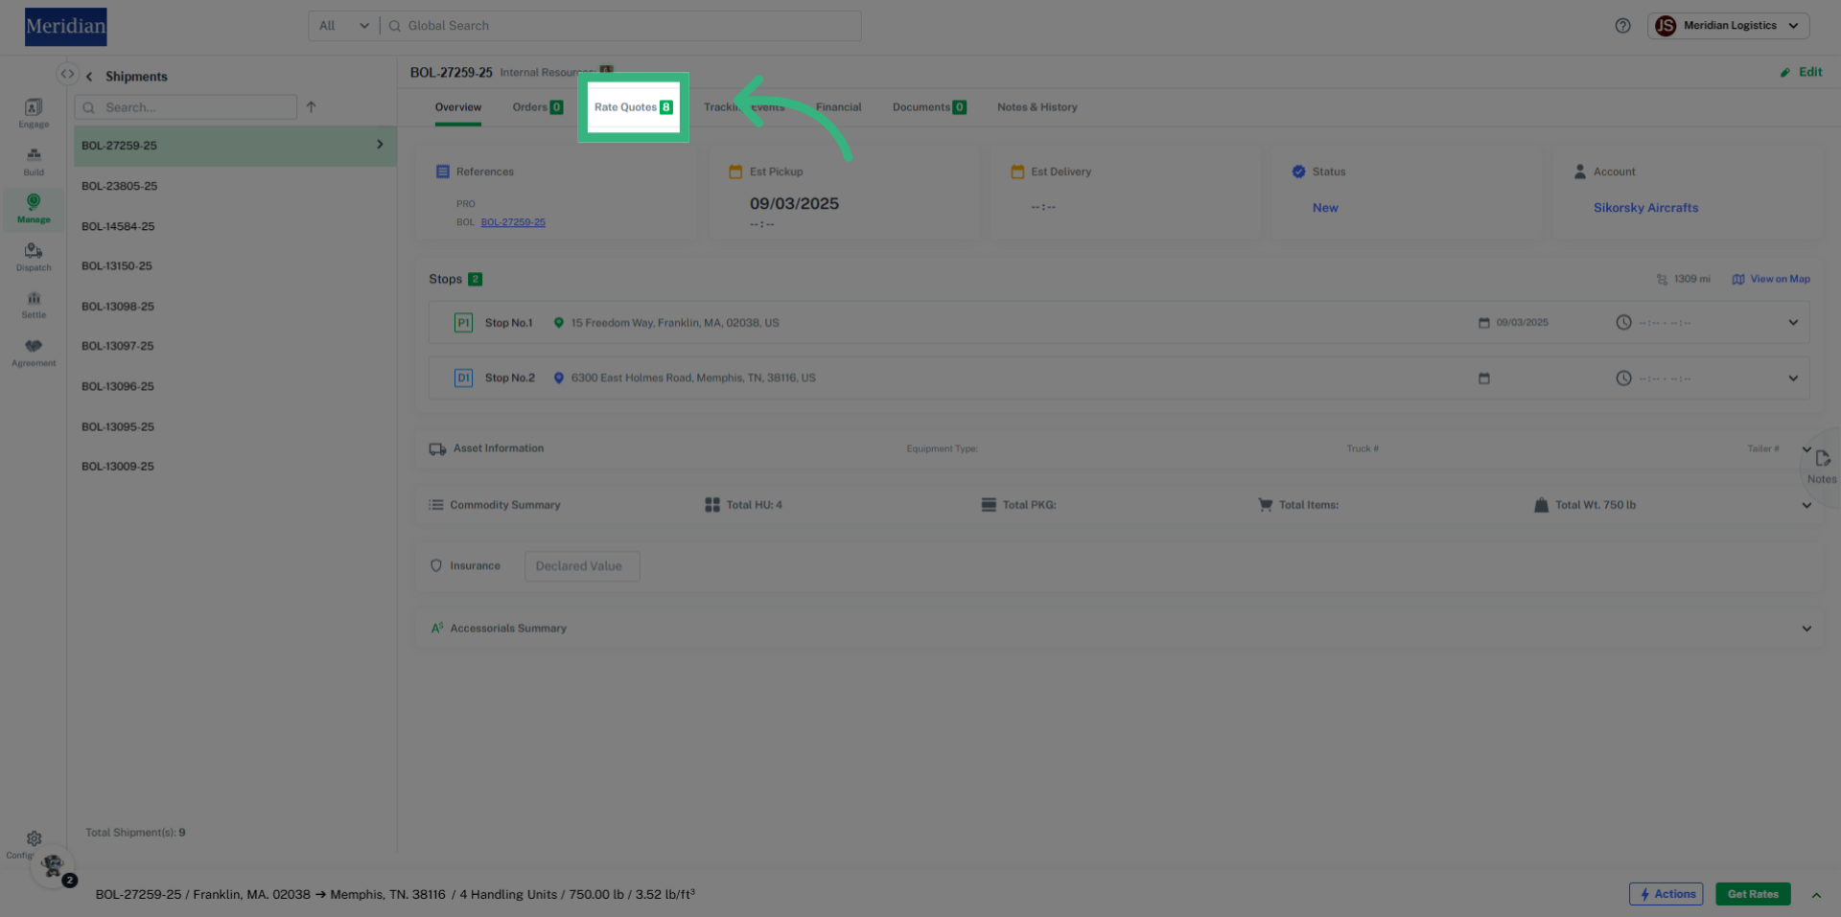Image resolution: width=1841 pixels, height=917 pixels.
Task: Expand the bottom shipment summary bar
Action: (1816, 895)
